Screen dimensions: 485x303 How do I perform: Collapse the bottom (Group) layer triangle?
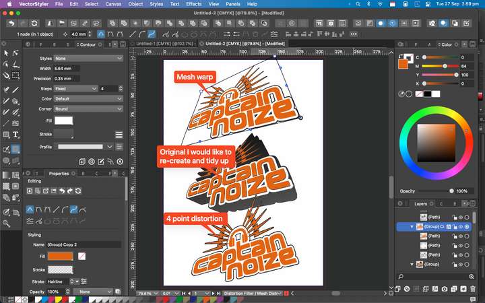[x=412, y=265]
